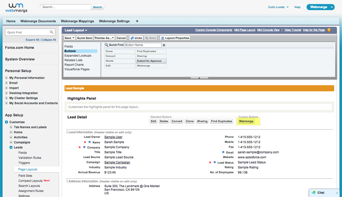
Task: Click Collapse All link
Action: coord(49,40)
